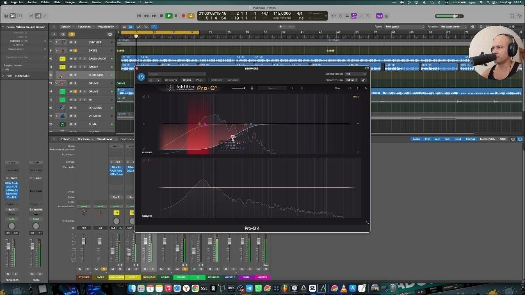Click the Duplicate Track icon
The image size is (525, 295).
tap(63, 34)
